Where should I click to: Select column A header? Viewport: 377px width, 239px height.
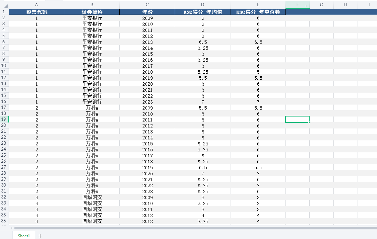tap(36, 5)
